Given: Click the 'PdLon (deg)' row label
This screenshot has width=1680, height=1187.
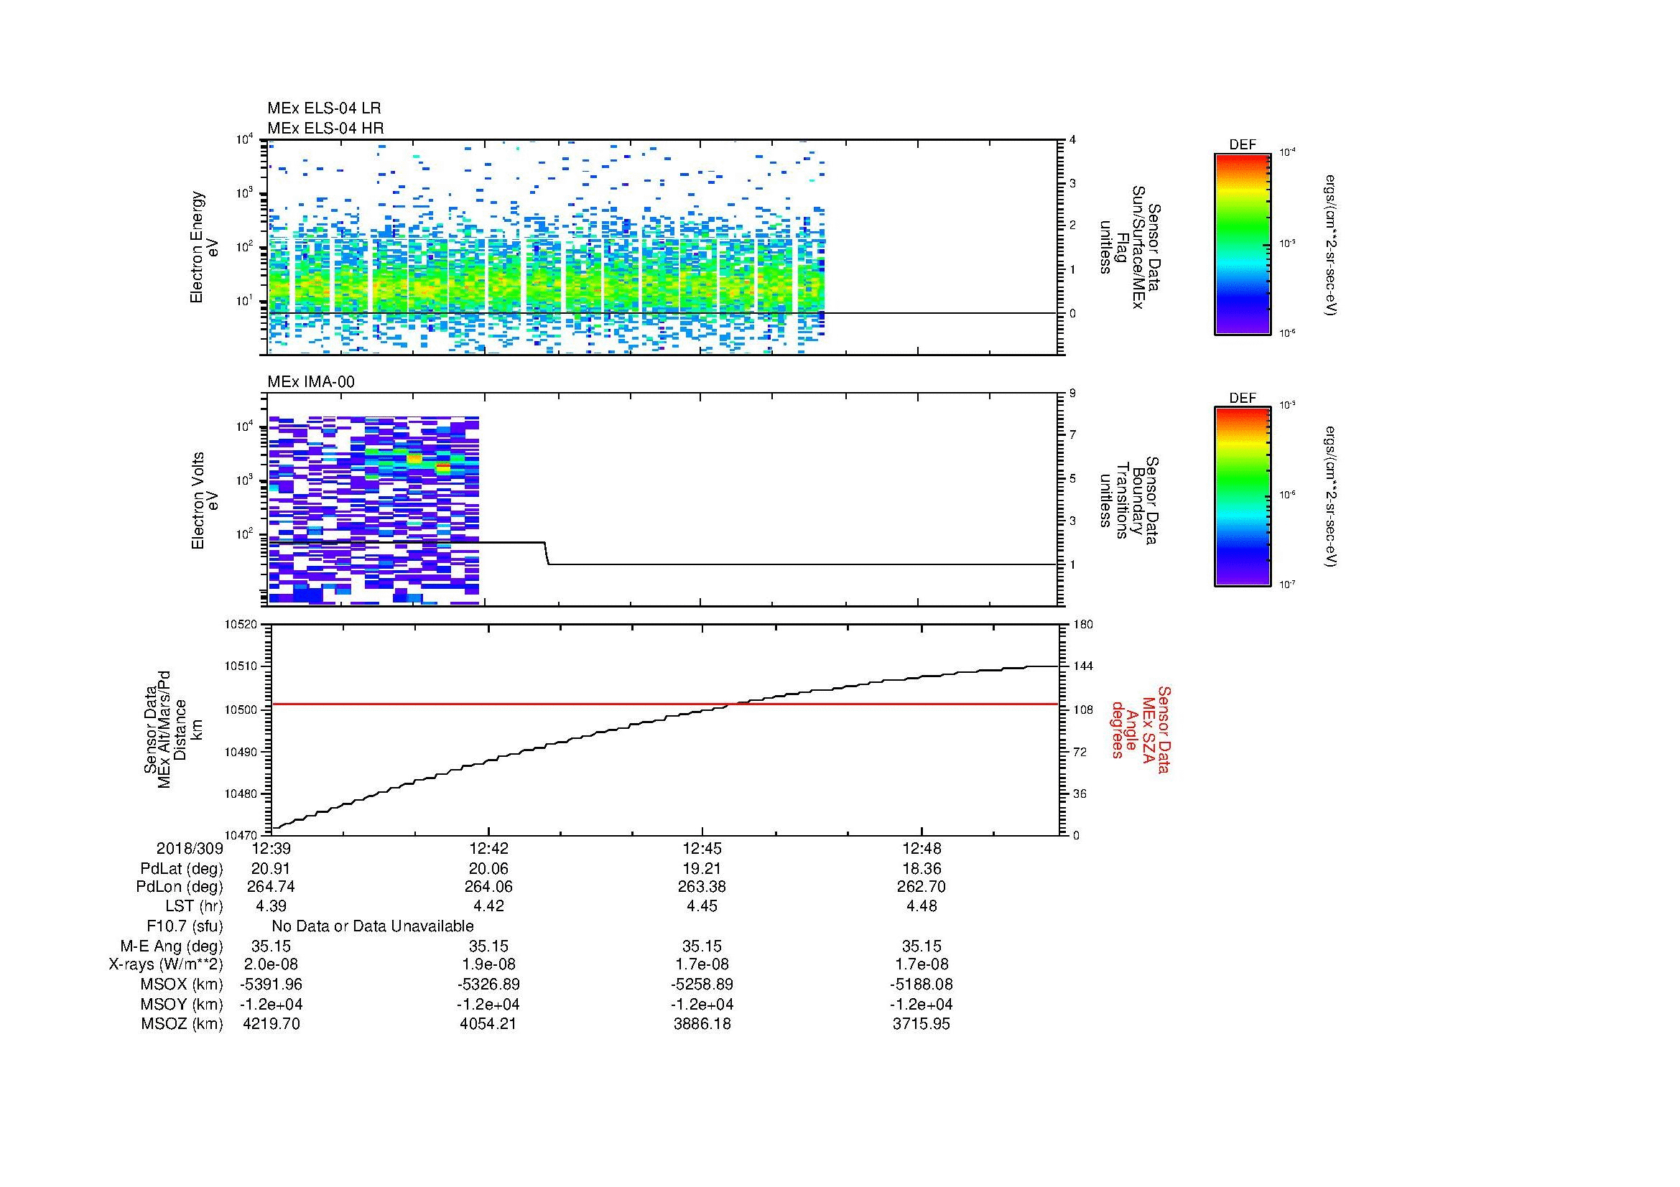Looking at the screenshot, I should point(180,887).
